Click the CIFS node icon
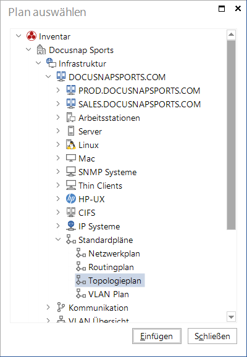The width and height of the screenshot is (247, 357). tap(71, 212)
